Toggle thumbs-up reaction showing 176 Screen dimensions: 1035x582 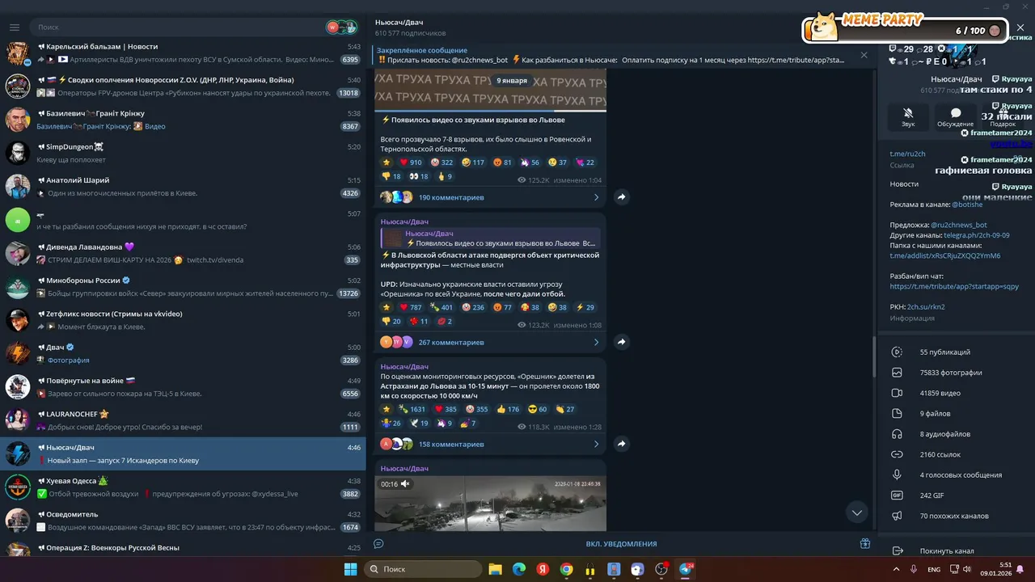tap(508, 409)
